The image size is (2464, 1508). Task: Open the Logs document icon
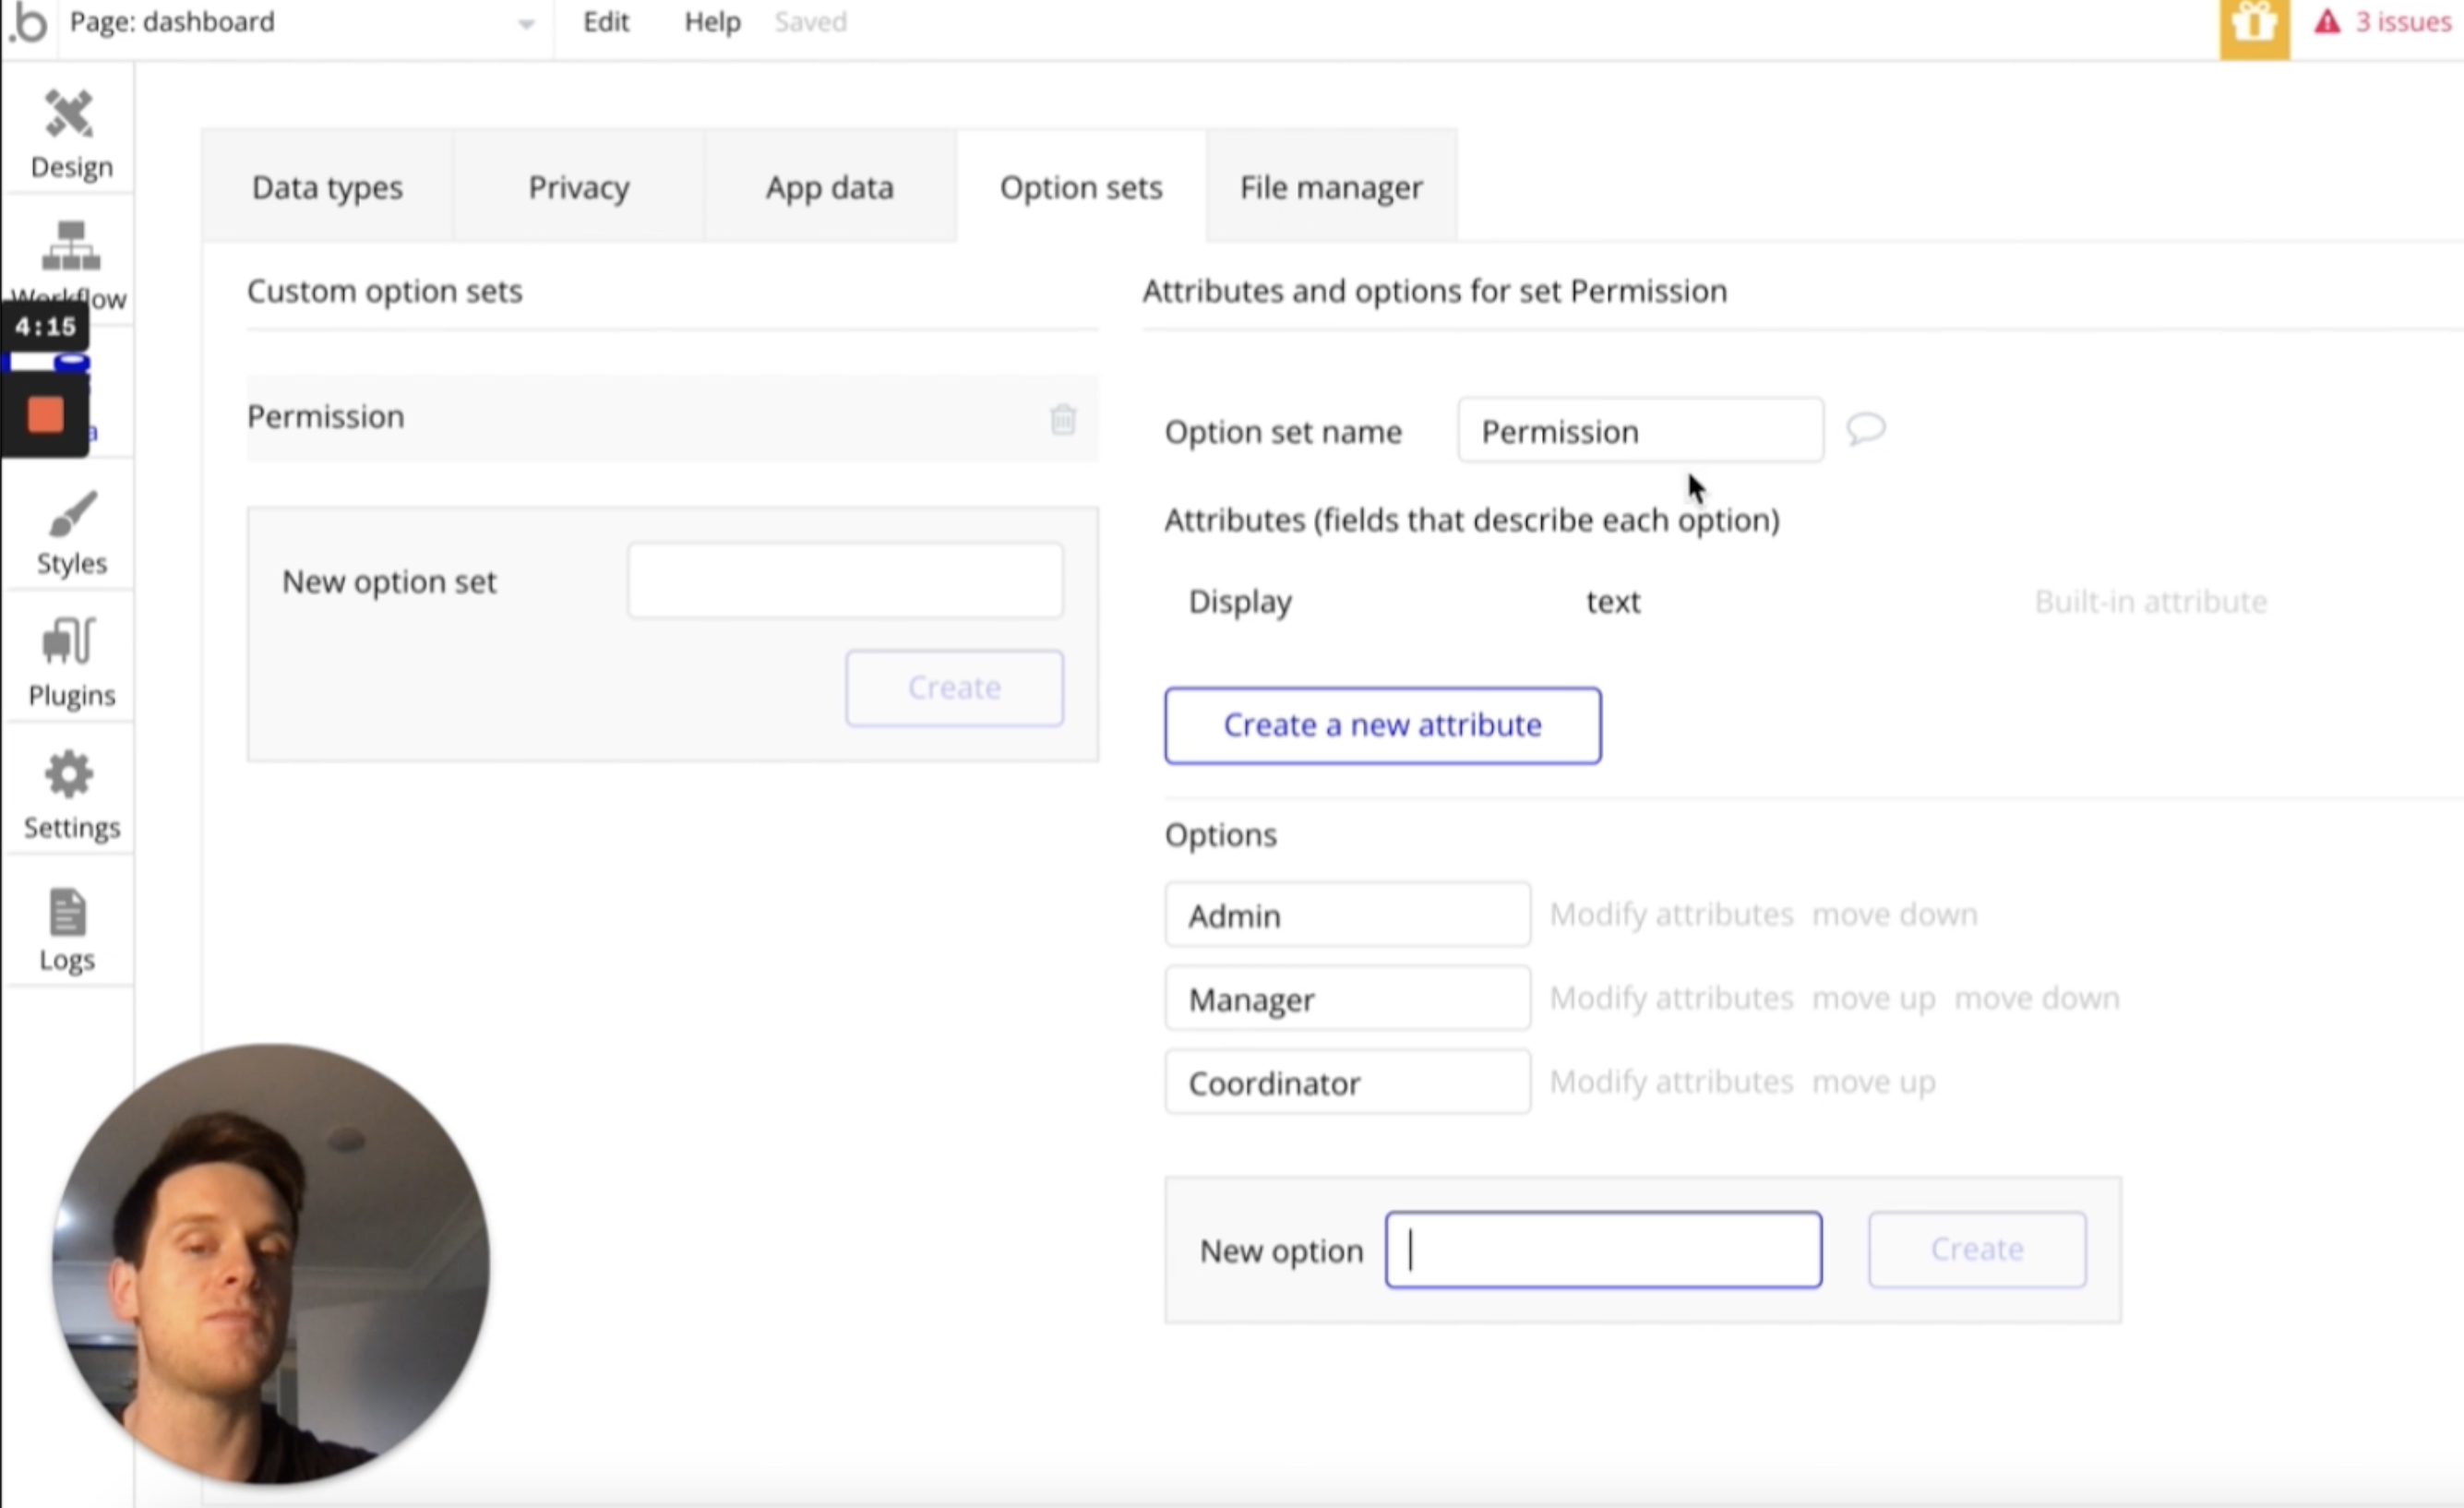(67, 911)
